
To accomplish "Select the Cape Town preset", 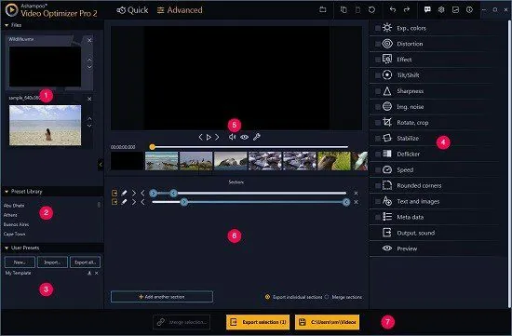I will (x=14, y=234).
